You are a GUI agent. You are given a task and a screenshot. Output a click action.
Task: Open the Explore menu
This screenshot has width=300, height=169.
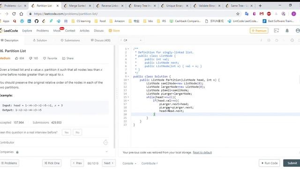pos(27,31)
